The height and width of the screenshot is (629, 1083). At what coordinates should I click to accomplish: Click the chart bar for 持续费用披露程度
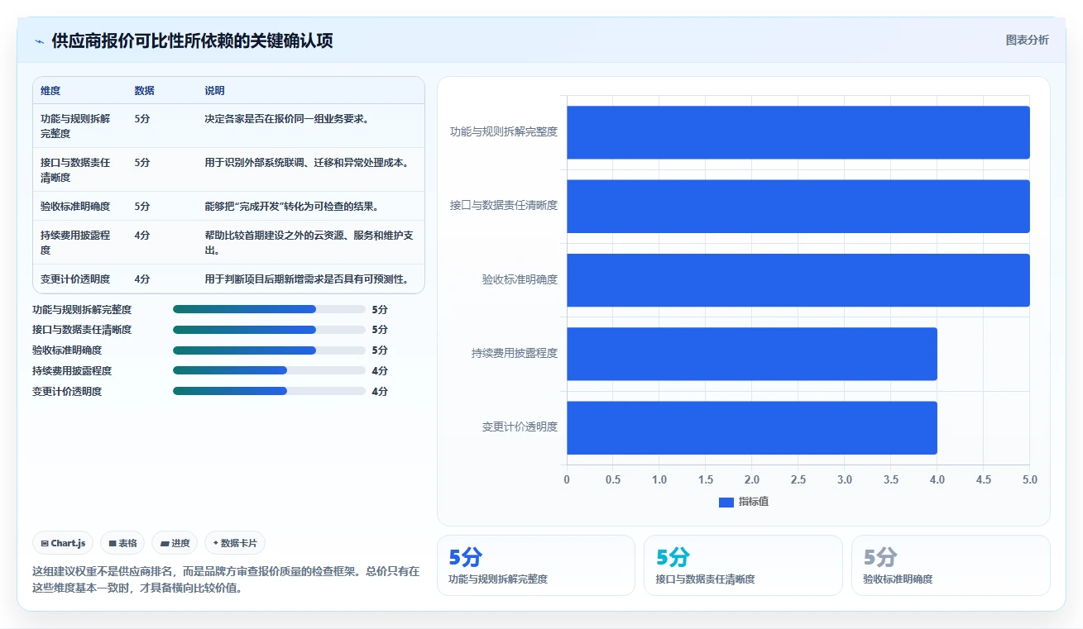coord(752,354)
